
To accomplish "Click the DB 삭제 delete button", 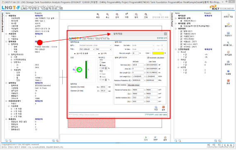I will click(x=103, y=54).
